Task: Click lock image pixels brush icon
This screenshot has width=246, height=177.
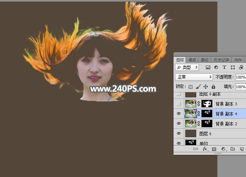Action: click(198, 87)
